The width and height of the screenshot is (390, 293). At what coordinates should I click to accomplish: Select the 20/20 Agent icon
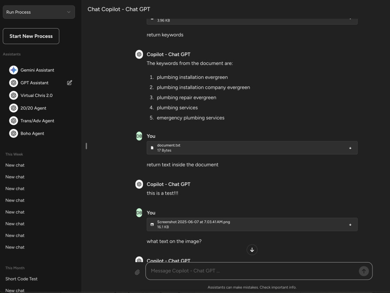[x=13, y=108]
